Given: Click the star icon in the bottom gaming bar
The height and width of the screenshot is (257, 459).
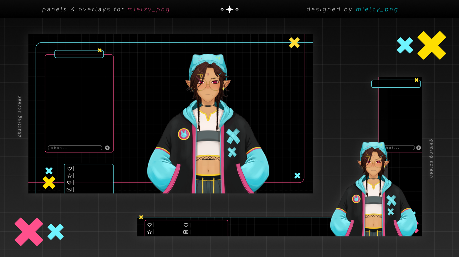Looking at the screenshot, I should [150, 232].
